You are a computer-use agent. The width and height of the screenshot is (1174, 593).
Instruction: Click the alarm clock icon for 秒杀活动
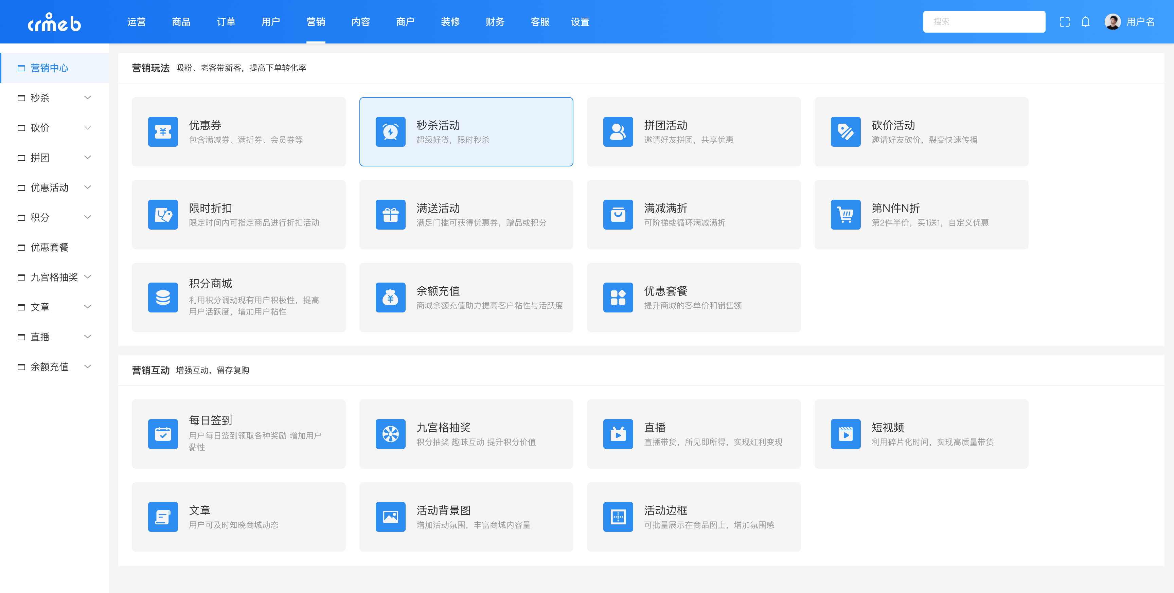(x=390, y=132)
